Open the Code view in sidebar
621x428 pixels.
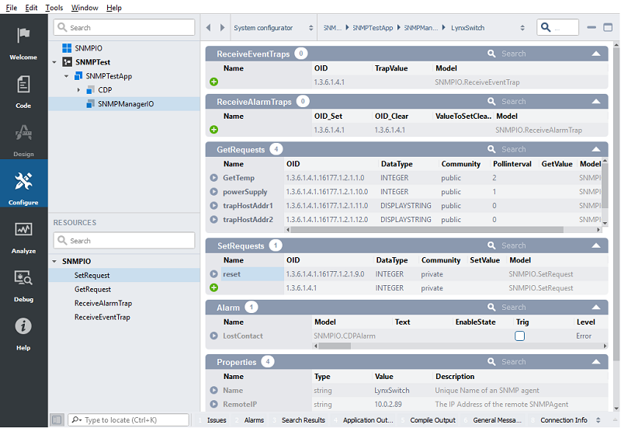click(x=23, y=85)
